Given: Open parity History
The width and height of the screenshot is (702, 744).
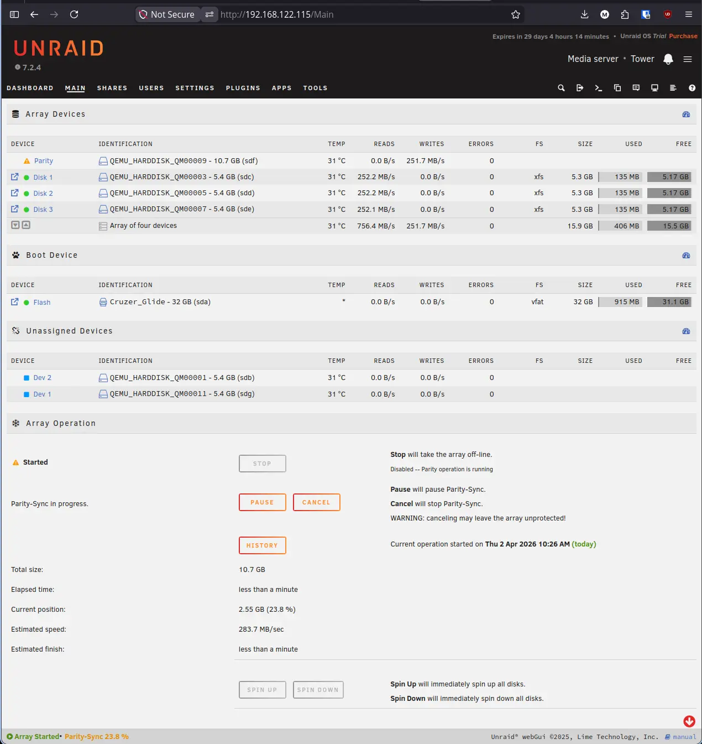Looking at the screenshot, I should (x=262, y=545).
